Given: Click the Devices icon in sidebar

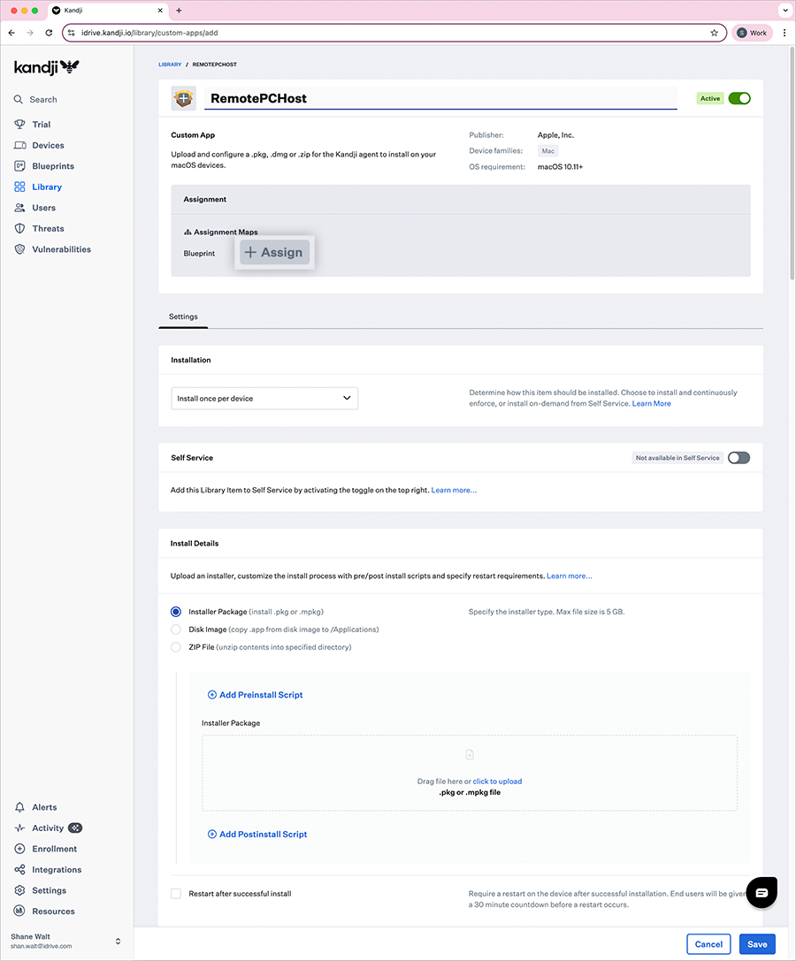Looking at the screenshot, I should click(x=19, y=145).
